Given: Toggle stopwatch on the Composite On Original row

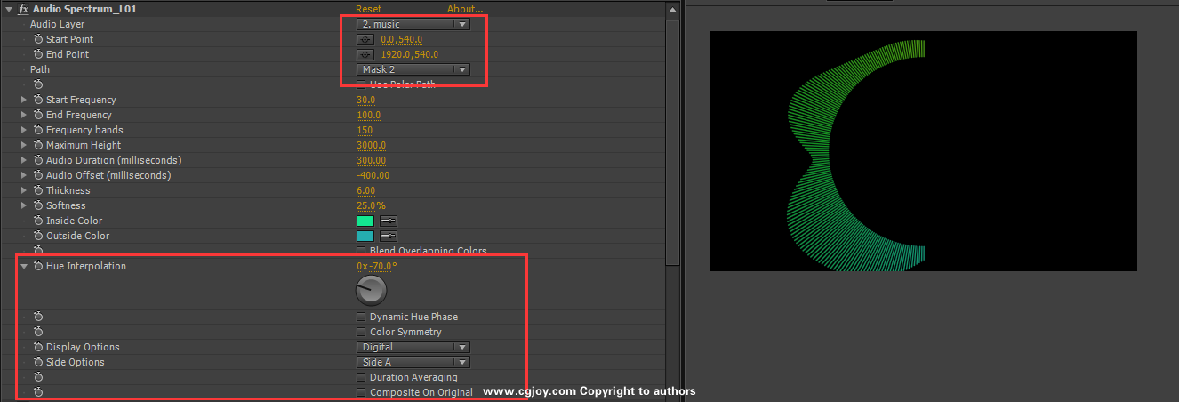Looking at the screenshot, I should [x=38, y=392].
